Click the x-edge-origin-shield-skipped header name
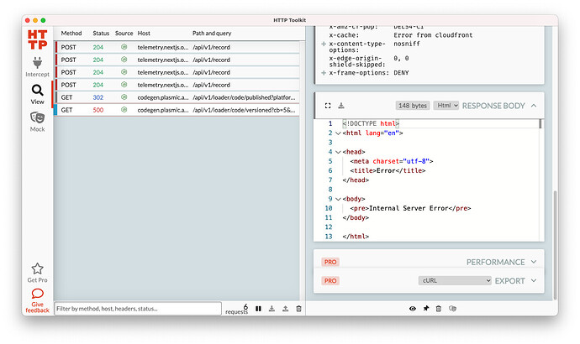The height and width of the screenshot is (344, 580). coord(356,61)
